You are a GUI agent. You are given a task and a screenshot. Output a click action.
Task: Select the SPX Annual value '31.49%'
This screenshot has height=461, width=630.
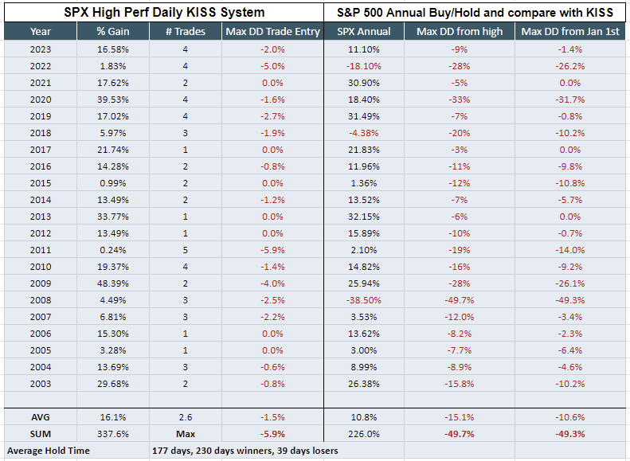pos(364,116)
